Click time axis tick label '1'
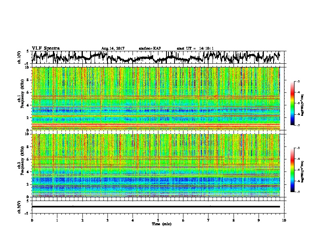The width and height of the screenshot is (320, 247). (x=57, y=220)
